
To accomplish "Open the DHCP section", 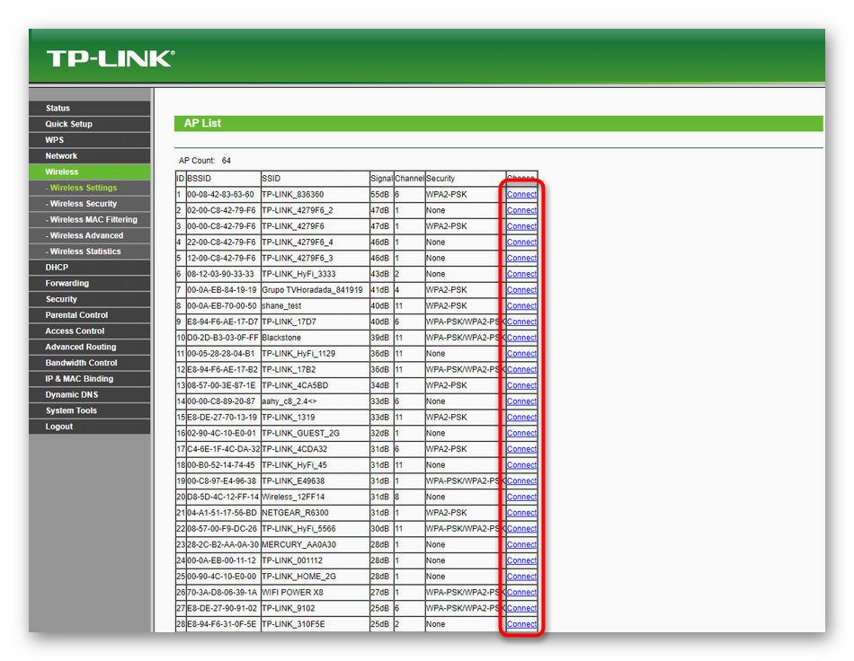I will pyautogui.click(x=57, y=268).
